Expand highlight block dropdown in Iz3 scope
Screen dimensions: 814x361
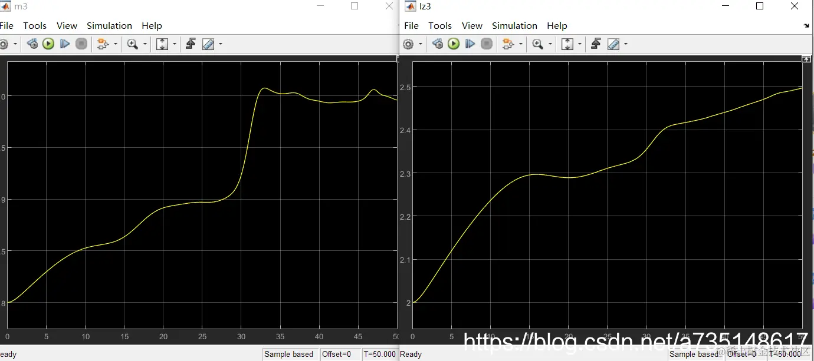520,44
